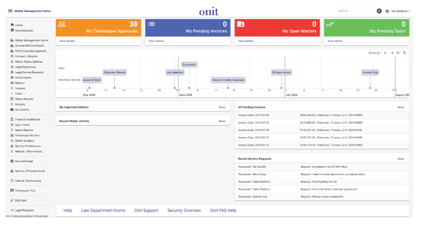Click the Legal Operations icon

[12, 67]
